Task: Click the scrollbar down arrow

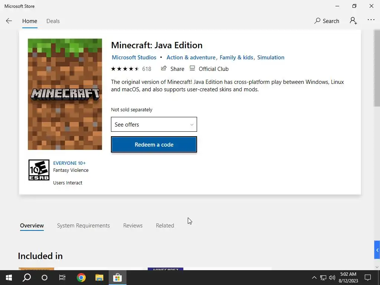Action: (x=377, y=267)
